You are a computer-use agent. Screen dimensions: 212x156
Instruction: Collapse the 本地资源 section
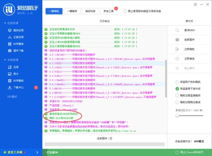click(5, 60)
